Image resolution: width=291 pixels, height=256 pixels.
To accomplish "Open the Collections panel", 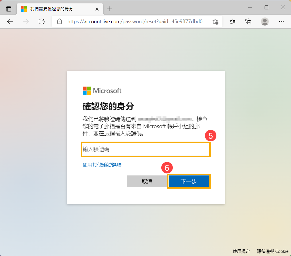I will (x=248, y=22).
